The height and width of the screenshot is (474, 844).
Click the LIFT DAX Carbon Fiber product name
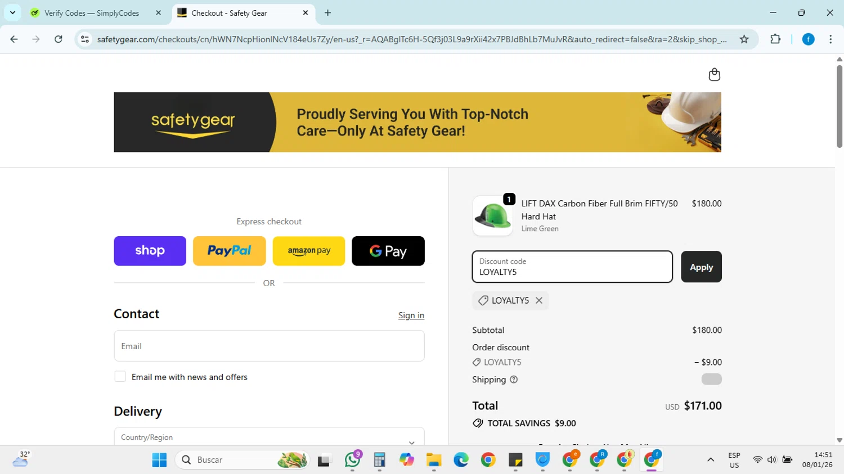pos(599,210)
